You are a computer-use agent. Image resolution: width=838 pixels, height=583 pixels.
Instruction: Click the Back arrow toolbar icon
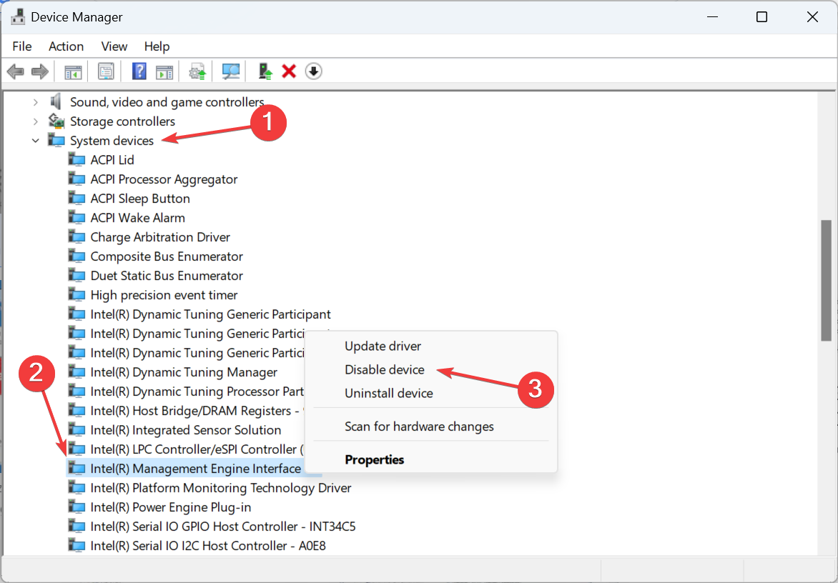16,71
